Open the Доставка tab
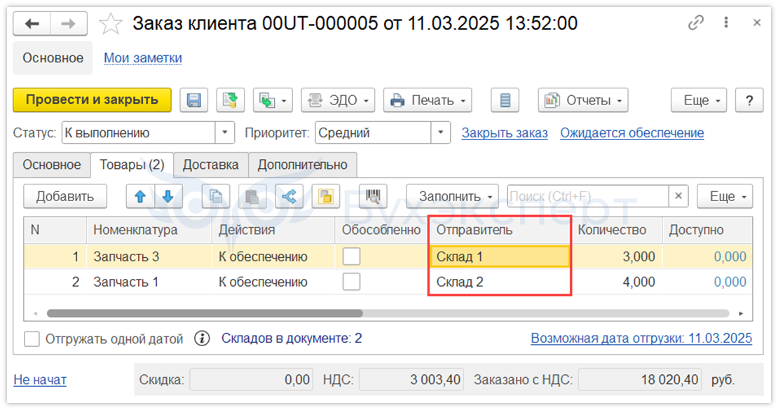 coord(210,165)
